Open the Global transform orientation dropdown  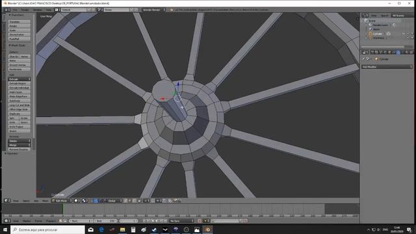click(114, 201)
